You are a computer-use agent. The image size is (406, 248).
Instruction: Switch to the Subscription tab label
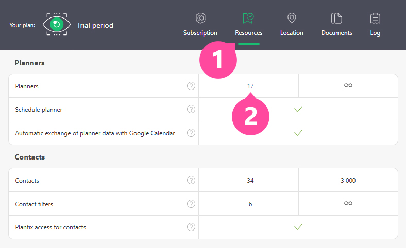[200, 33]
